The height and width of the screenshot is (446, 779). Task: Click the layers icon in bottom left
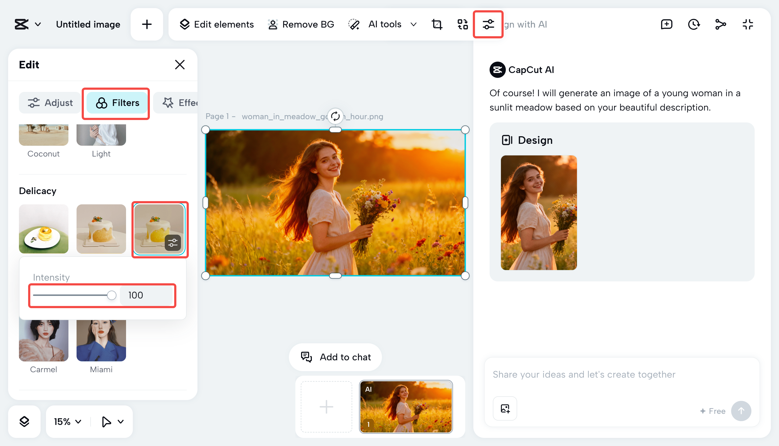click(x=24, y=421)
